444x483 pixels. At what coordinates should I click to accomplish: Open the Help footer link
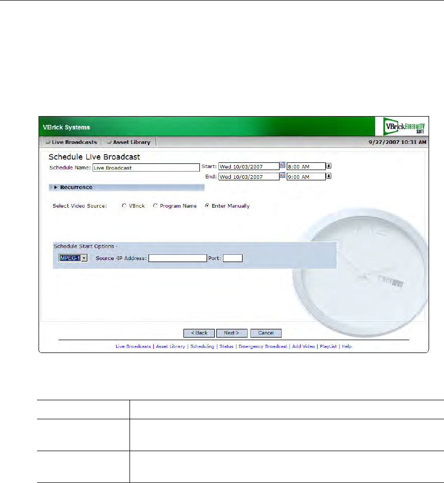pyautogui.click(x=347, y=346)
